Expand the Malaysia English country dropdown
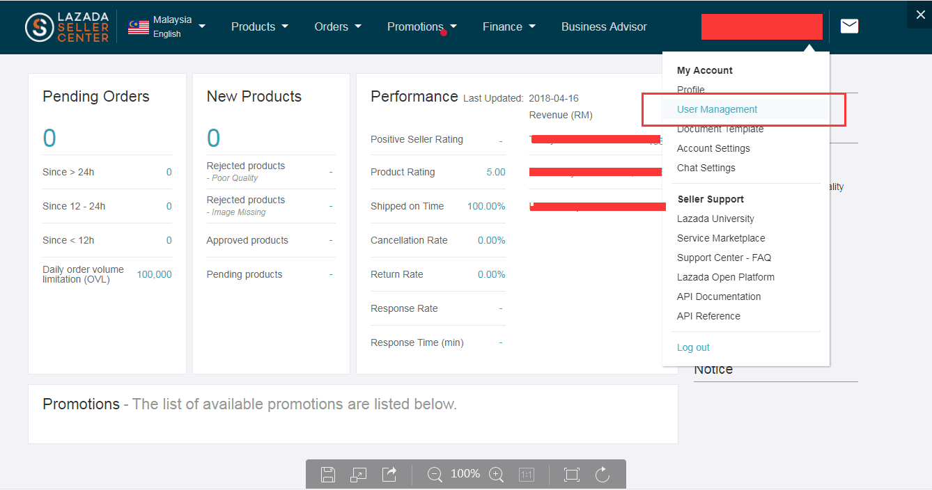The width and height of the screenshot is (932, 490). click(167, 26)
